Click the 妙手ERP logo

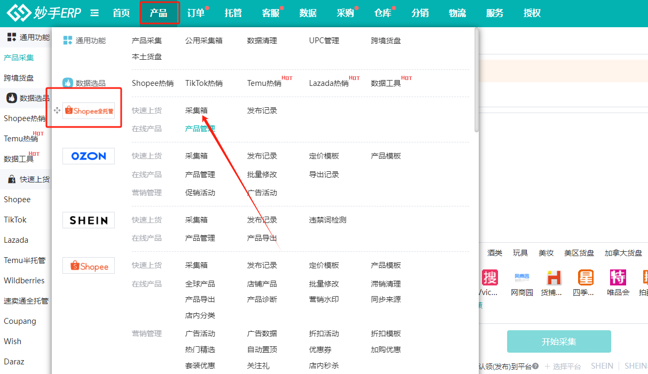pyautogui.click(x=44, y=13)
